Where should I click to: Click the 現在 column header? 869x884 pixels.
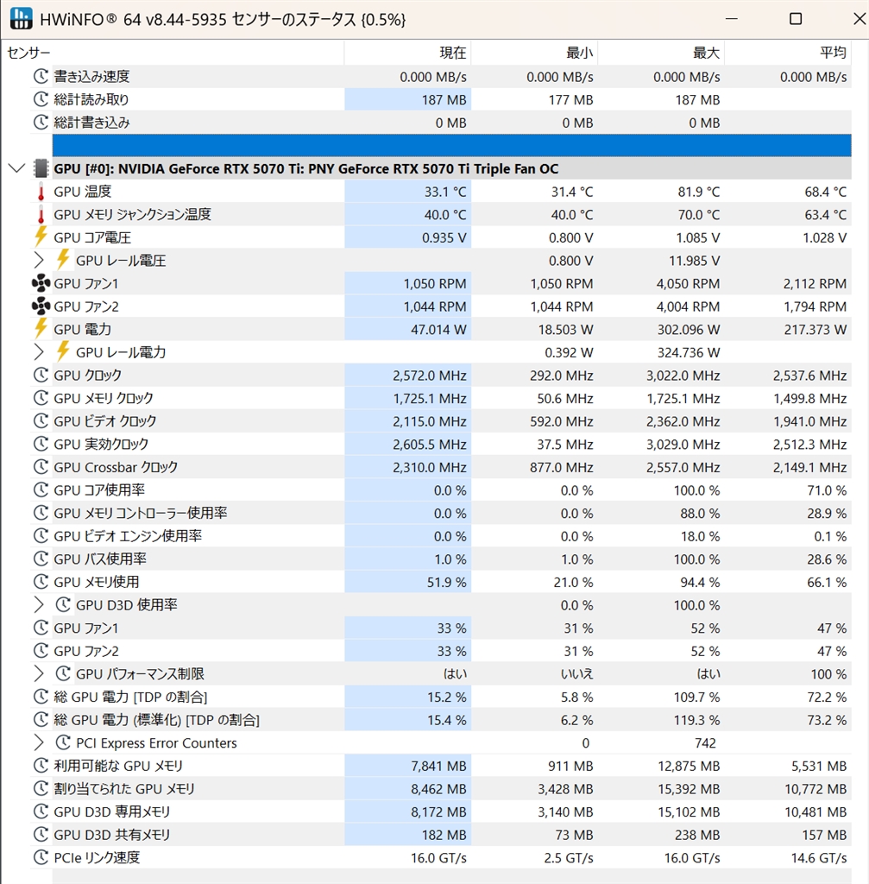click(407, 53)
